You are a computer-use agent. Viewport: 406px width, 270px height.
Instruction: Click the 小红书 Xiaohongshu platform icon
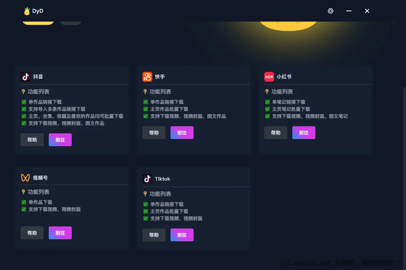click(x=269, y=77)
